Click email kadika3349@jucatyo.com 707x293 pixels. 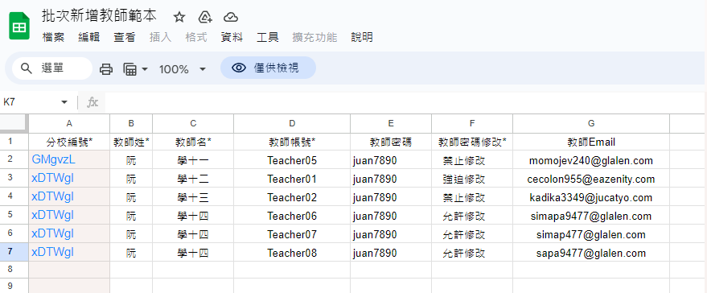coord(591,198)
